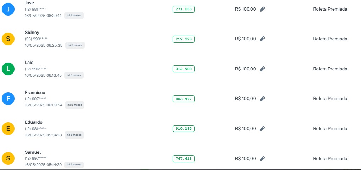This screenshot has height=170, width=361.
Task: Click Roleta Premiada in Laís's row
Action: point(330,69)
